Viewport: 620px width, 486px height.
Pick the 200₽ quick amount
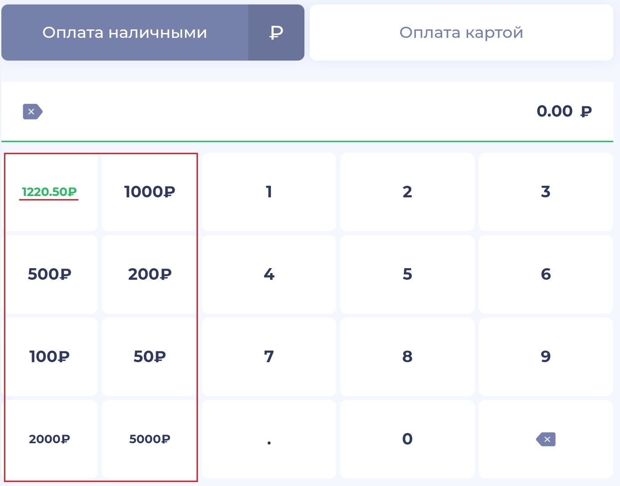coord(150,274)
